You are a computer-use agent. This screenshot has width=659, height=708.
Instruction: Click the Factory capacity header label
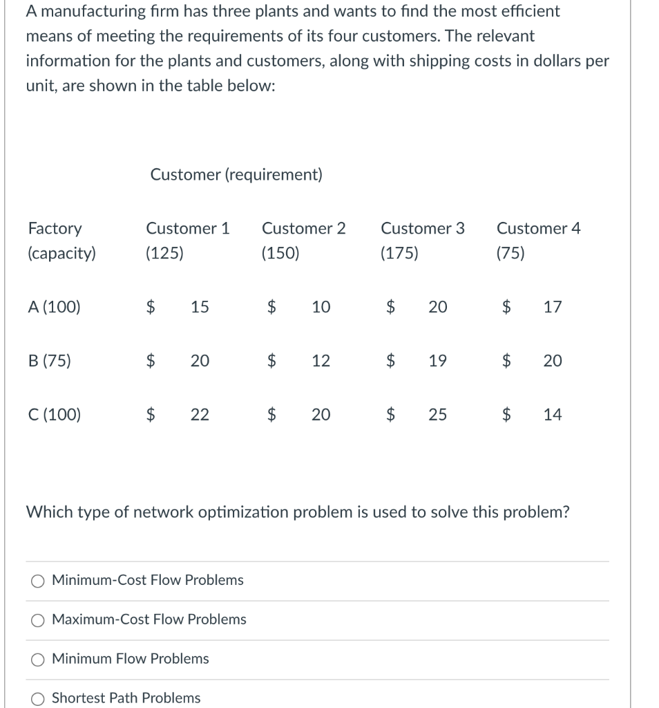click(x=62, y=241)
